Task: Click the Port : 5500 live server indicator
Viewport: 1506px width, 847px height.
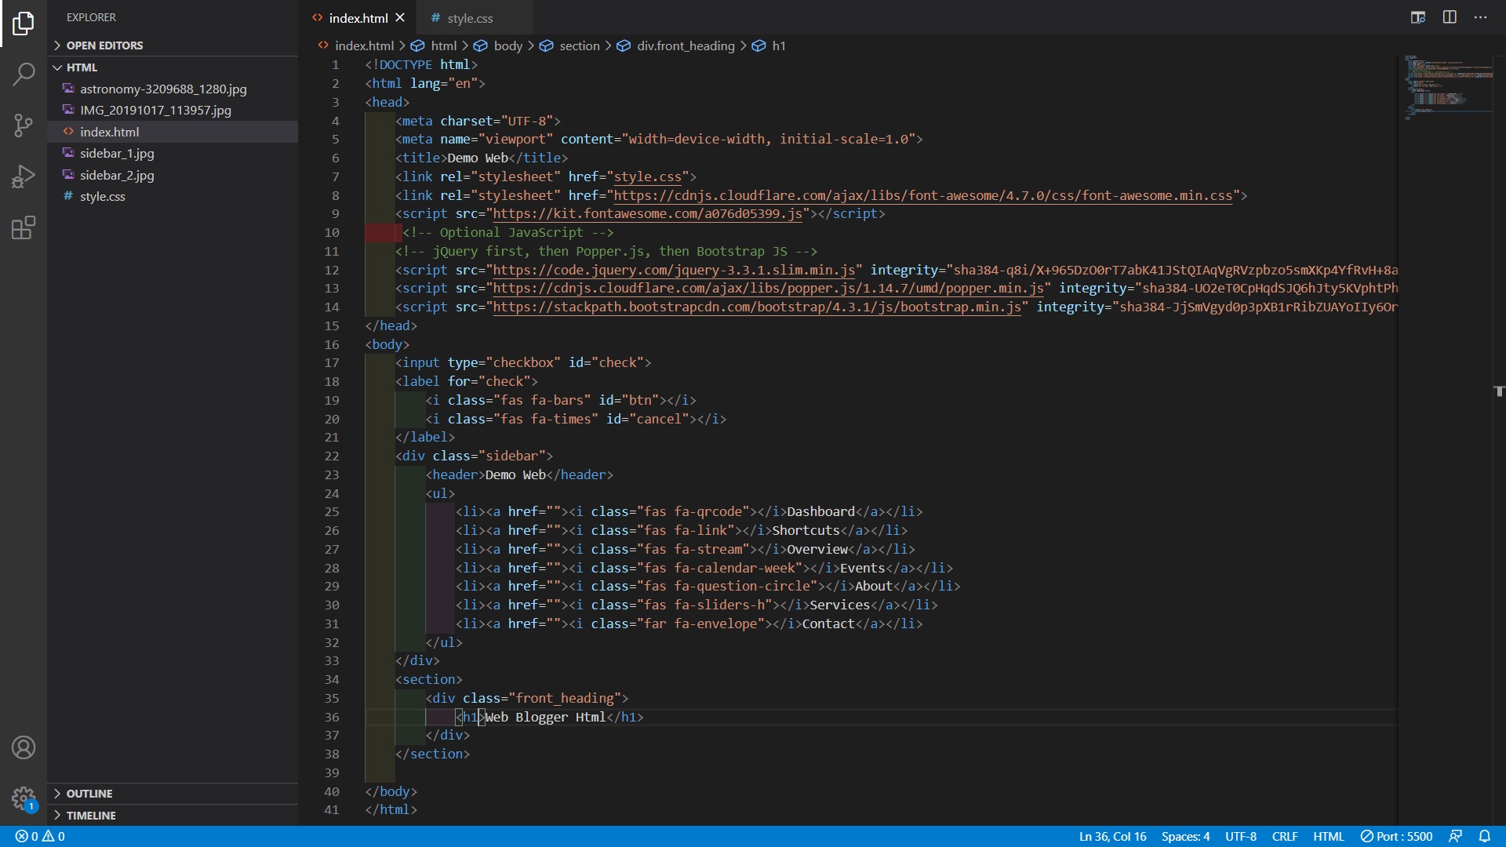Action: point(1396,837)
